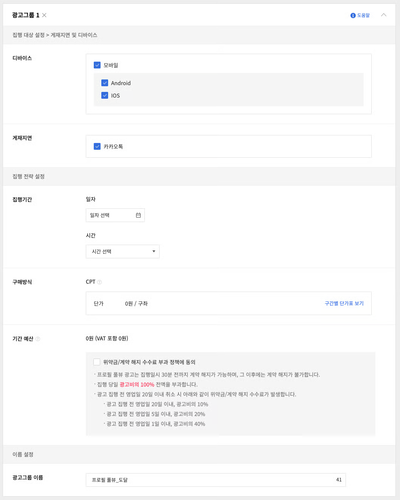Image resolution: width=400 pixels, height=500 pixels.
Task: Click the dropdown arrow in the 시간 선택 box
Action: pyautogui.click(x=153, y=252)
